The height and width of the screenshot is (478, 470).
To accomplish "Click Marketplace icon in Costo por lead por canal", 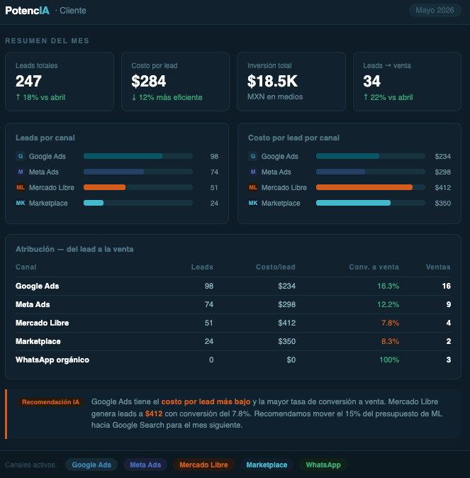I will pyautogui.click(x=253, y=203).
